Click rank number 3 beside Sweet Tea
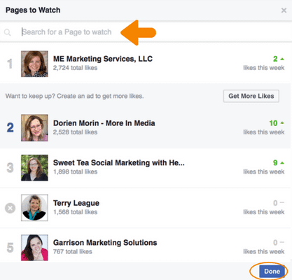Viewport: 292px width, 280px height. pyautogui.click(x=10, y=167)
